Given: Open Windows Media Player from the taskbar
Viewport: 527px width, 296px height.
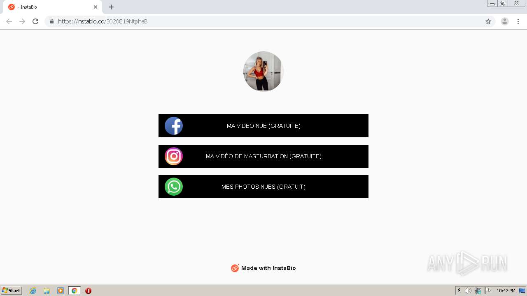Looking at the screenshot, I should (x=61, y=291).
